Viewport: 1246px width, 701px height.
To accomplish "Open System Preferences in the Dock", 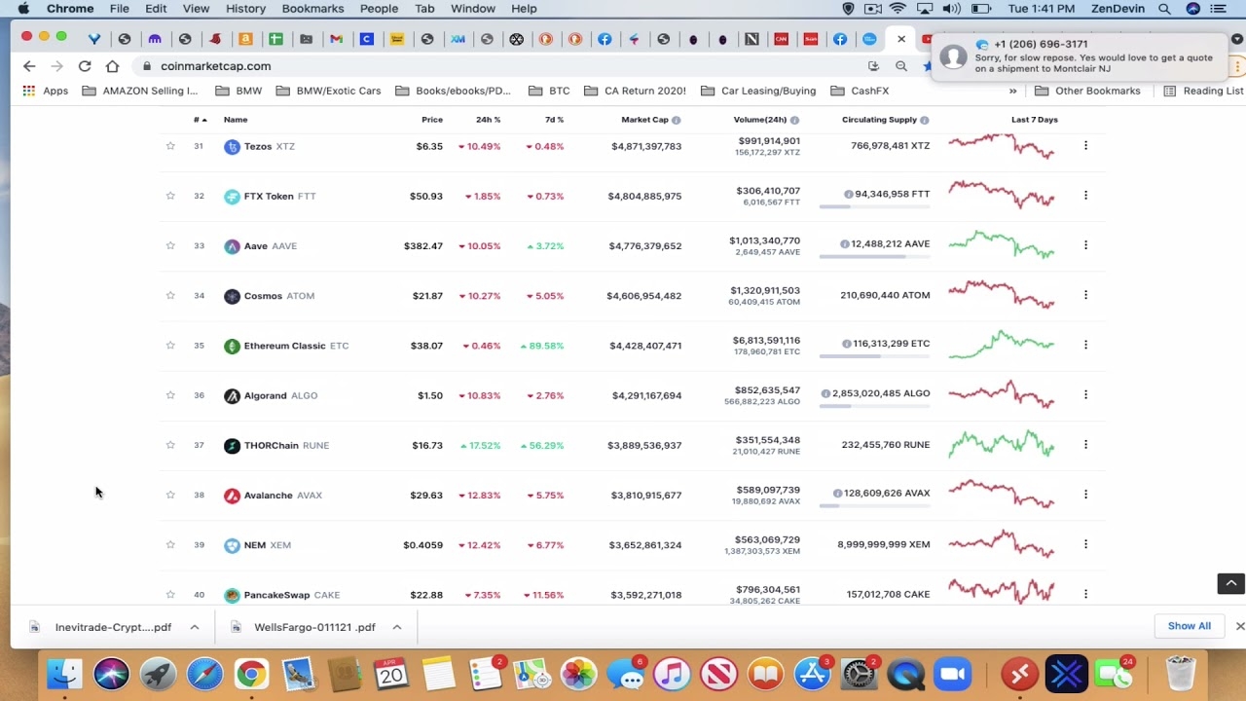I will [859, 674].
